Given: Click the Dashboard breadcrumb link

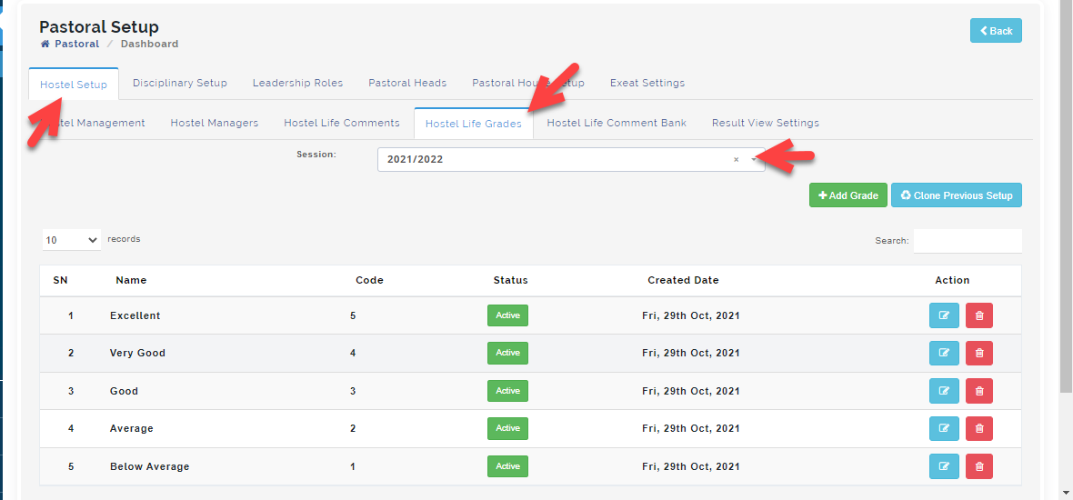Looking at the screenshot, I should [x=149, y=44].
